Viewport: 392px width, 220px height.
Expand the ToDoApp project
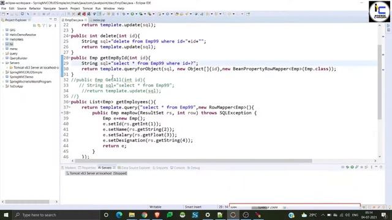pos(3,86)
